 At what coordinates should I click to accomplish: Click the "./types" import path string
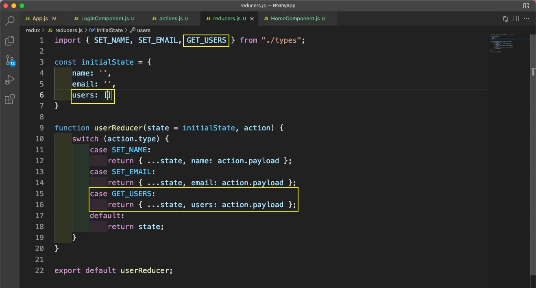281,40
